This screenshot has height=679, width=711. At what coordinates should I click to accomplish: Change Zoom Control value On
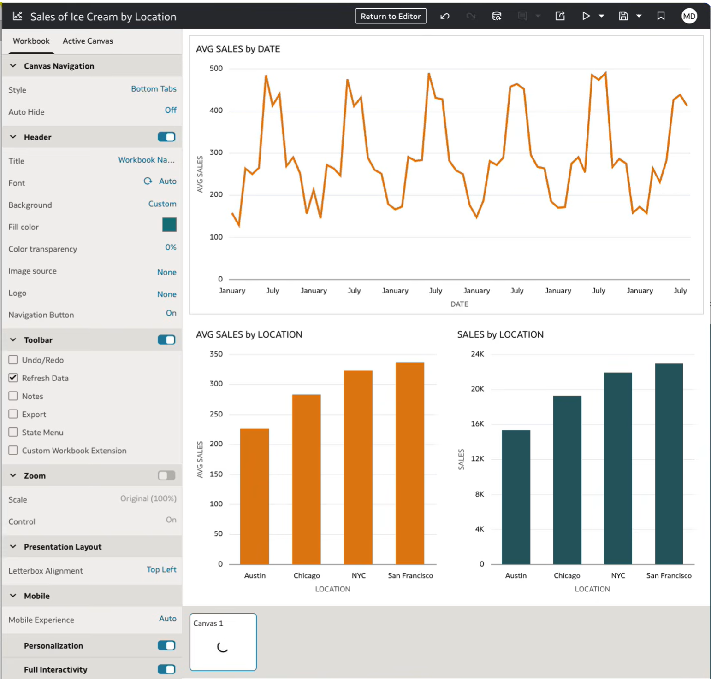pyautogui.click(x=171, y=520)
